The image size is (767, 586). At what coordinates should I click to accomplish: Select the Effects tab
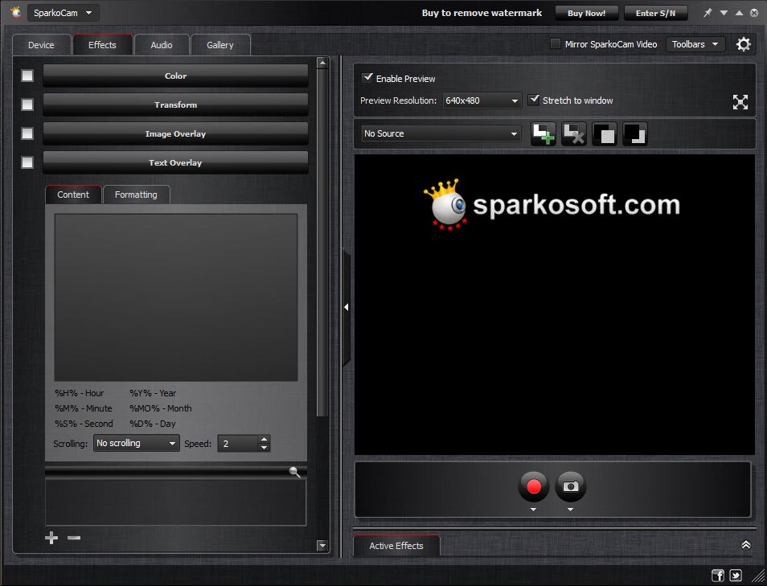[102, 45]
